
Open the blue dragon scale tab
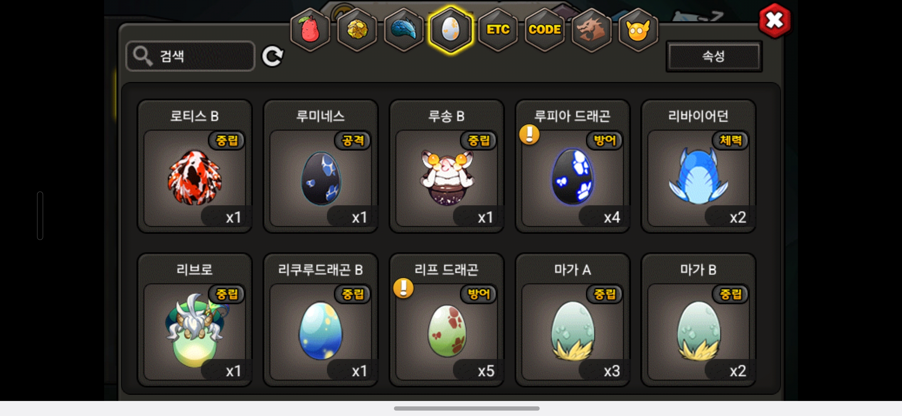pos(404,30)
